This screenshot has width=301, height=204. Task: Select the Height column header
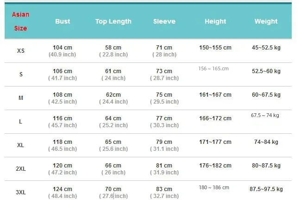(x=215, y=21)
